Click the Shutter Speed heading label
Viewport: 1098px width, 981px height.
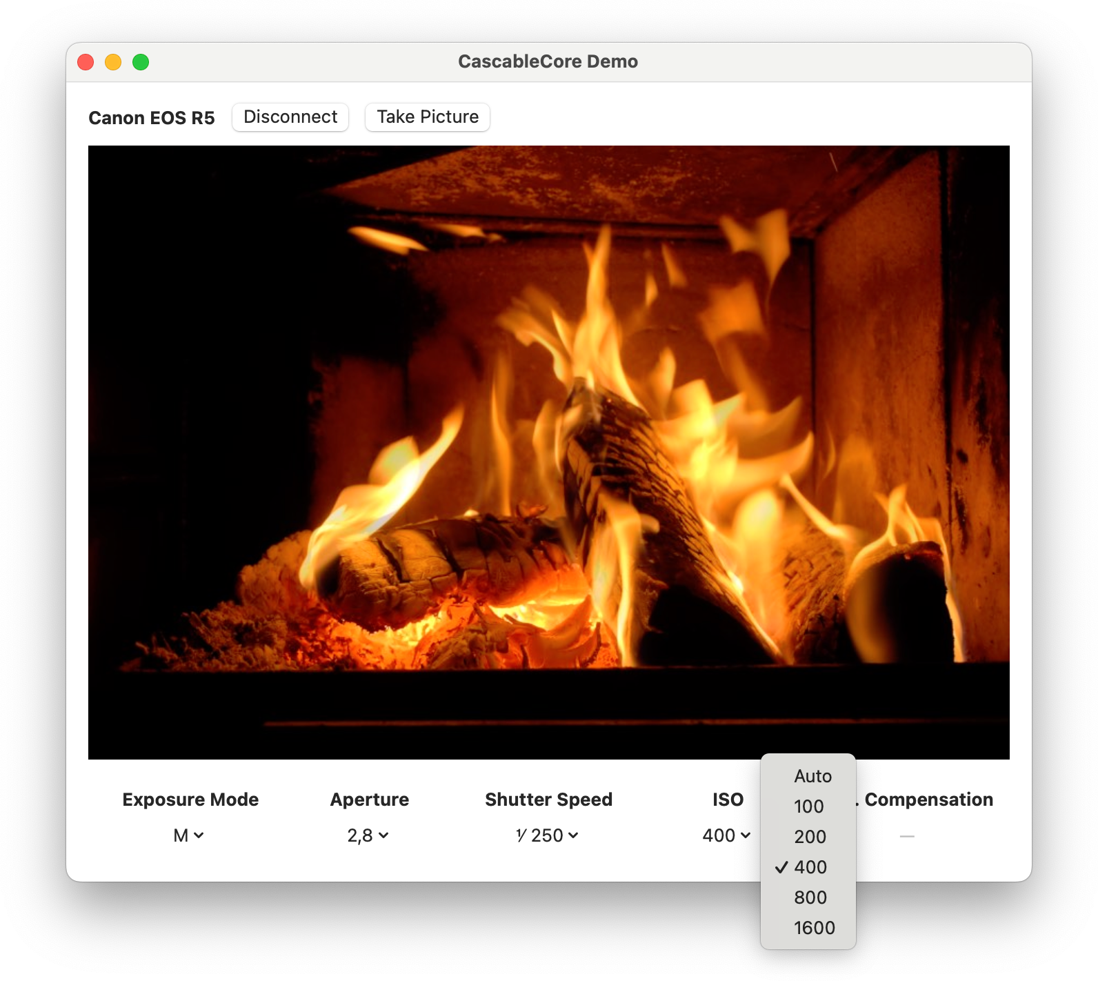(x=548, y=800)
